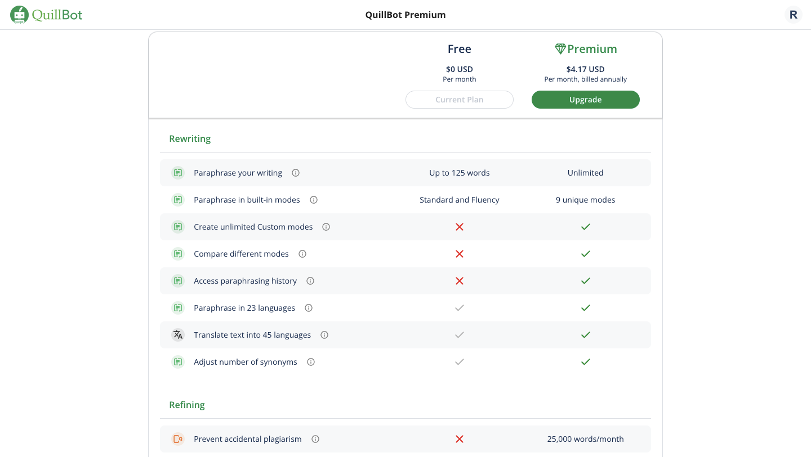Click info icon next to built-in modes

(x=314, y=200)
